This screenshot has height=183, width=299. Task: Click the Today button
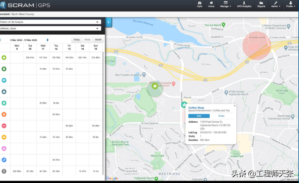click(x=77, y=40)
